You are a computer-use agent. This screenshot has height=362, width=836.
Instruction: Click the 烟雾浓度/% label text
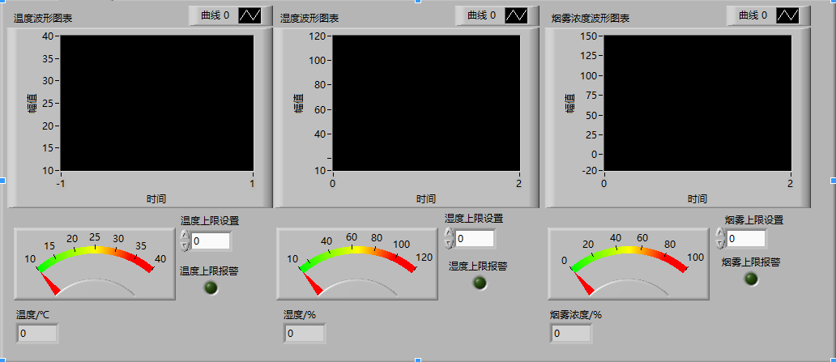(576, 315)
